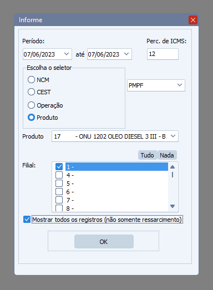Image resolution: width=213 pixels, height=290 pixels.
Task: Select the Produto radio button
Action: [31, 117]
